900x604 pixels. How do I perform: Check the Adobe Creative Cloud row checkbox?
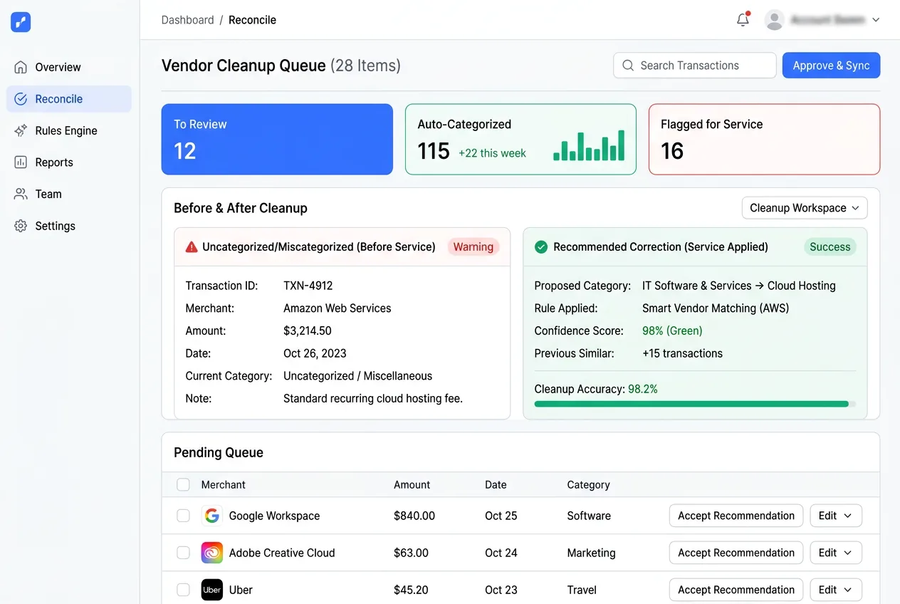pyautogui.click(x=183, y=553)
